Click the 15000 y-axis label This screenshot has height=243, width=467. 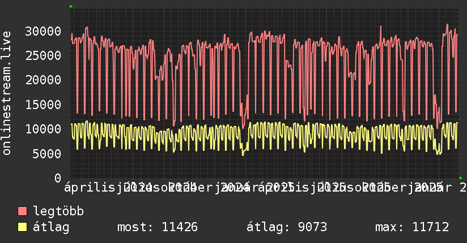click(x=43, y=105)
